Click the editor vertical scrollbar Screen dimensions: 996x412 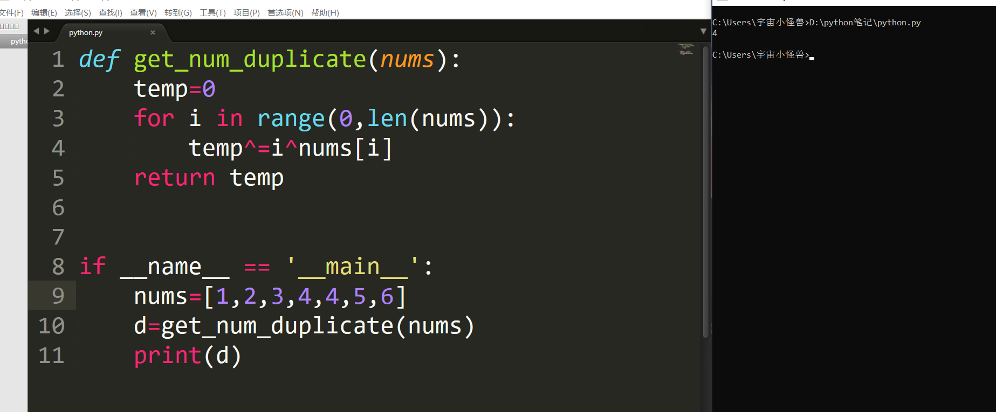[706, 192]
